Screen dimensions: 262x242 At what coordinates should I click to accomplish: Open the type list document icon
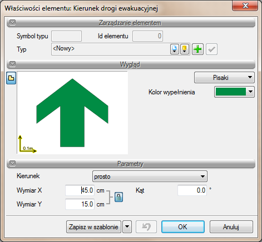[x=175, y=49]
